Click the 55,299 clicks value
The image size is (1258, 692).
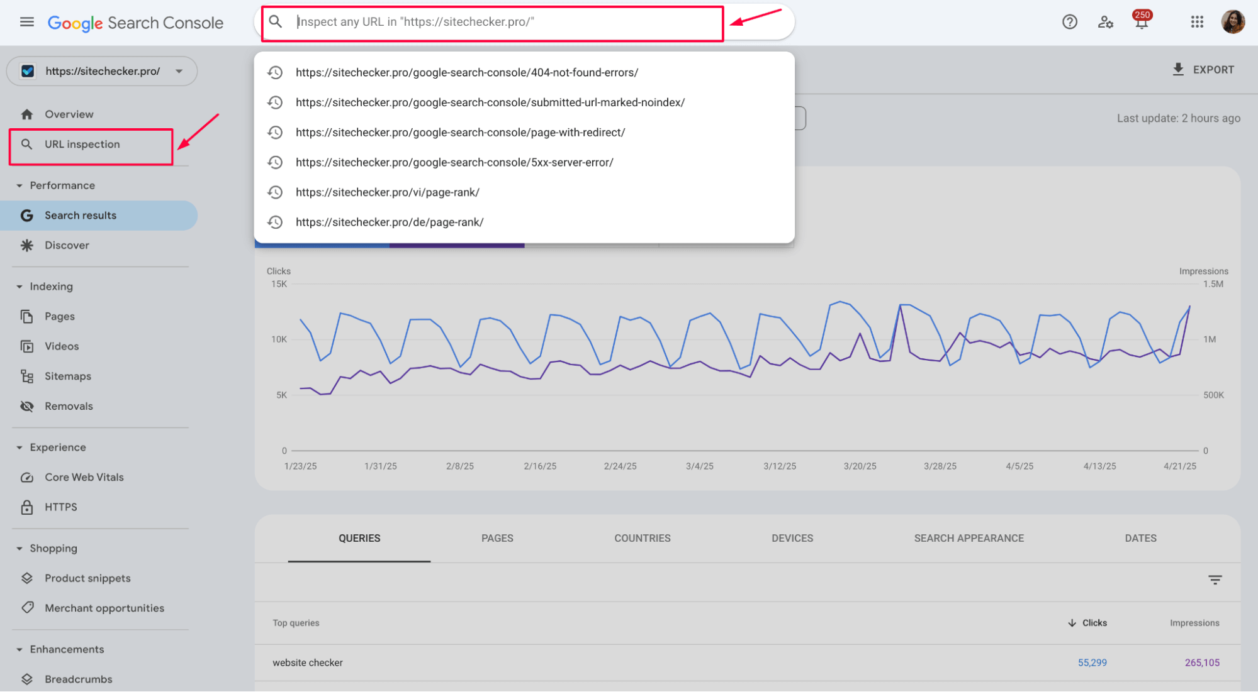(1092, 663)
